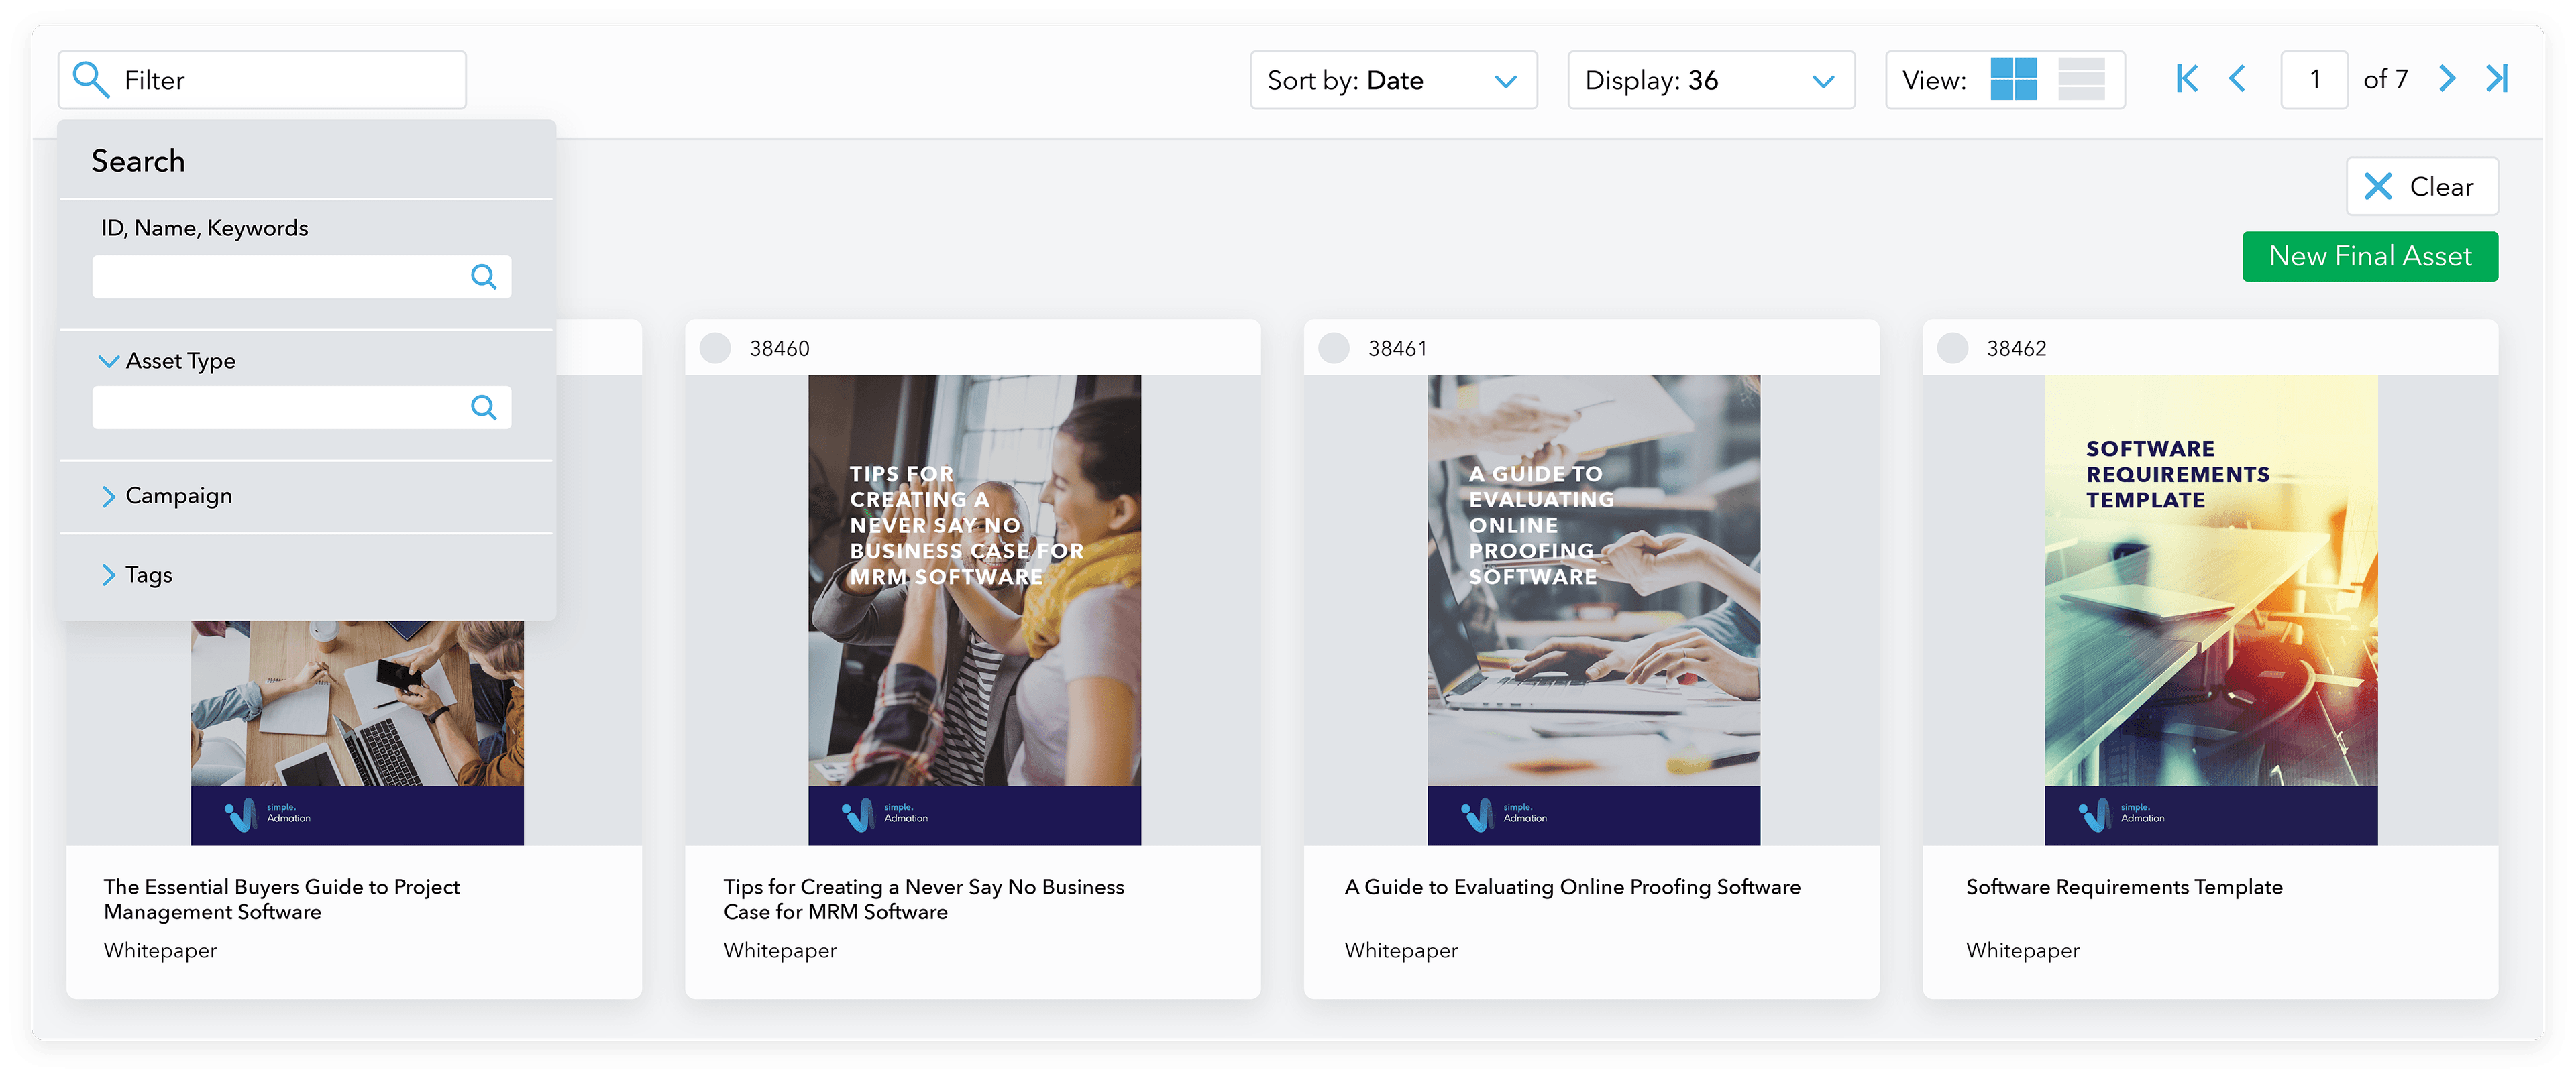This screenshot has height=1078, width=2576.
Task: Select asset 38462 checkbox circle
Action: [x=1952, y=349]
